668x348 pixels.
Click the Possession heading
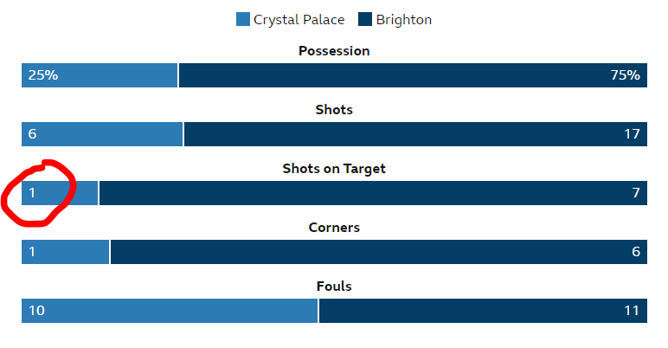point(334,51)
